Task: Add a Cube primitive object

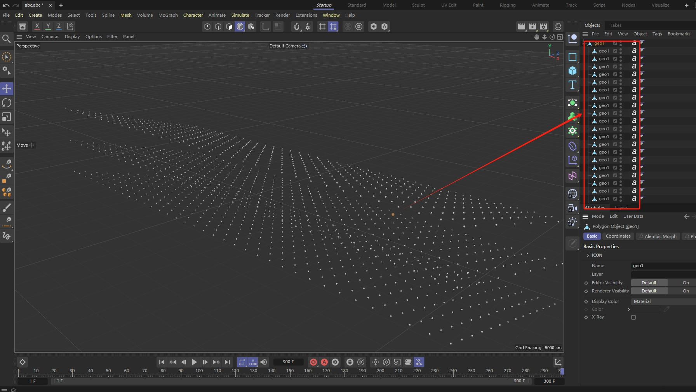Action: coord(572,71)
